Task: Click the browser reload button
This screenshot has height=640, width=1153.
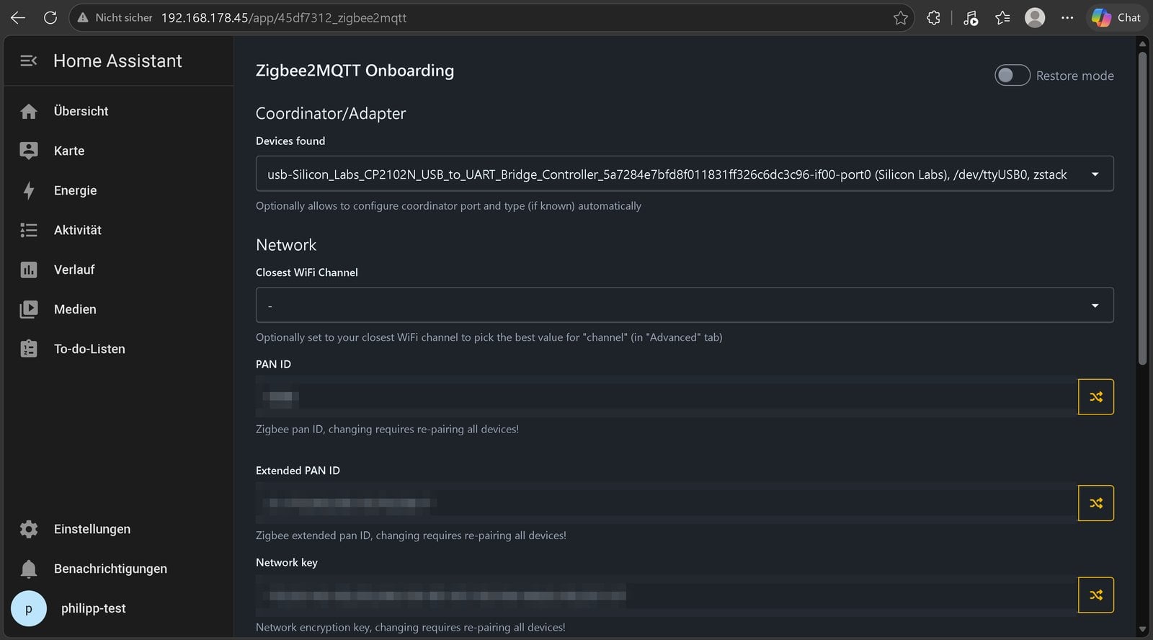Action: [x=50, y=17]
